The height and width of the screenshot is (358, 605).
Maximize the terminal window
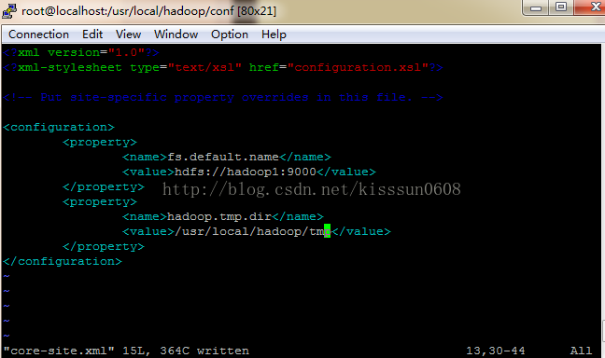[561, 7]
